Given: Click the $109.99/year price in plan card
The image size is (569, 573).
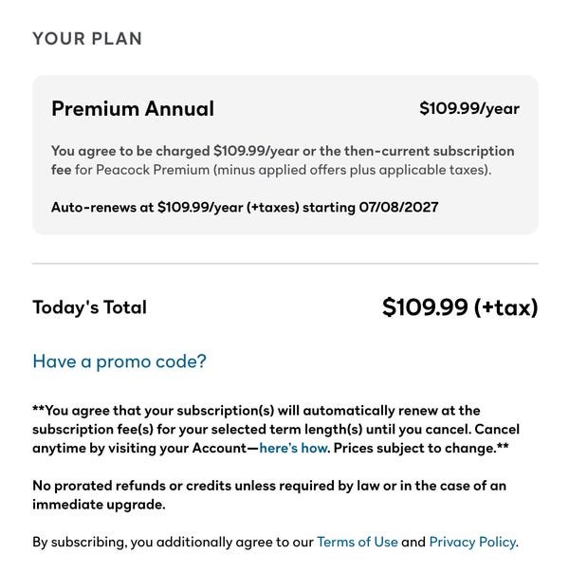Looking at the screenshot, I should (469, 108).
